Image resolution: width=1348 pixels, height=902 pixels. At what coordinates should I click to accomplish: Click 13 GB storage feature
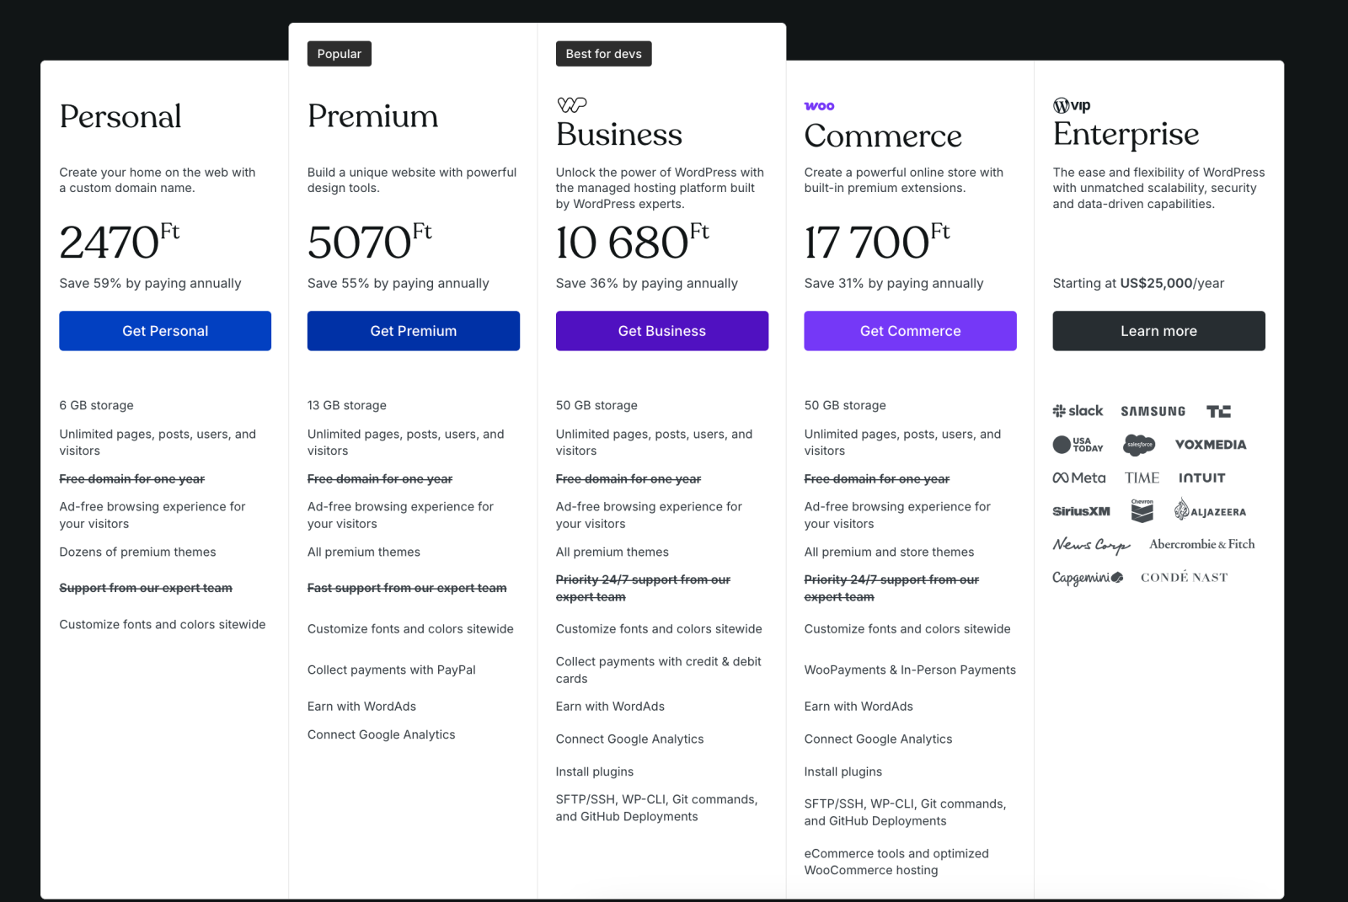[x=347, y=405]
